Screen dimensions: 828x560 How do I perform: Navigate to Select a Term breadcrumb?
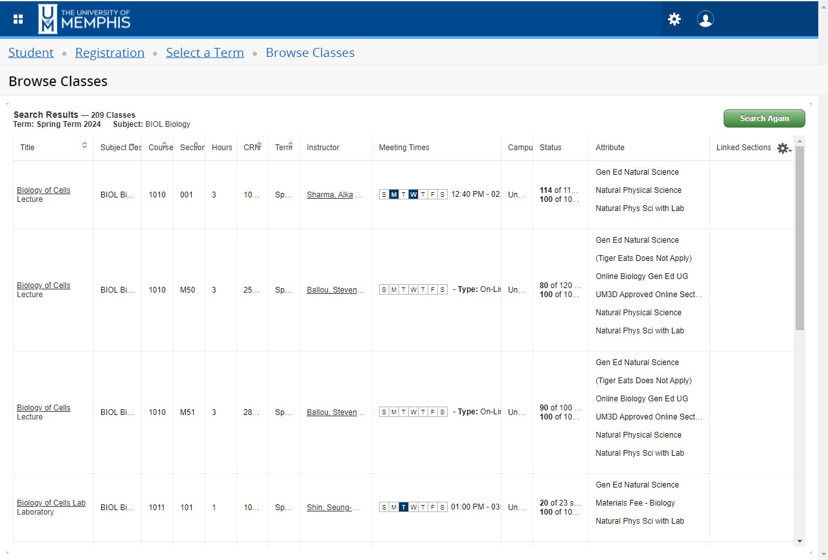tap(205, 53)
